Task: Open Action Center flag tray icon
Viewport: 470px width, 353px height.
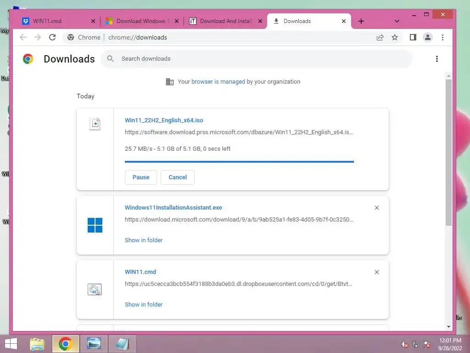Action: 427,344
